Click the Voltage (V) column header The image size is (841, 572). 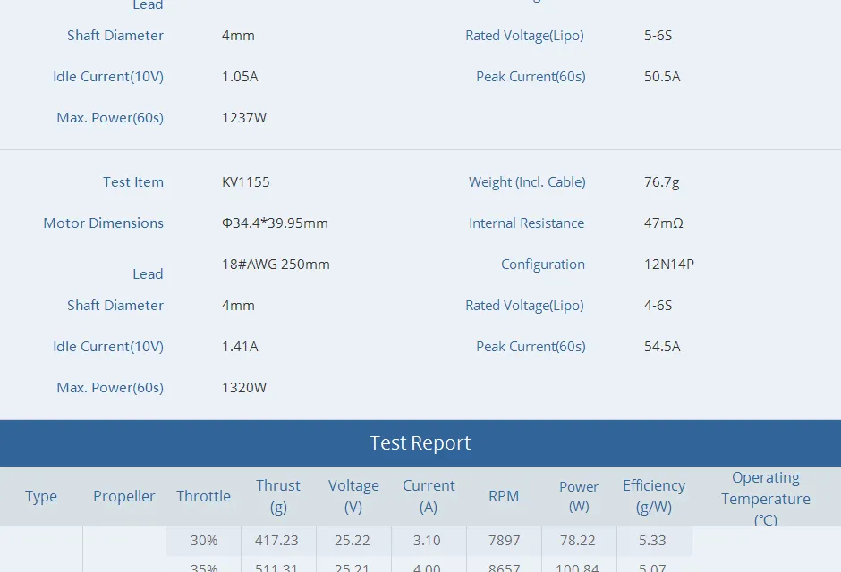point(353,495)
